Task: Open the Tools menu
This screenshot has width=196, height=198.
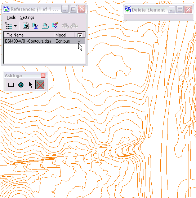Action: pos(11,17)
